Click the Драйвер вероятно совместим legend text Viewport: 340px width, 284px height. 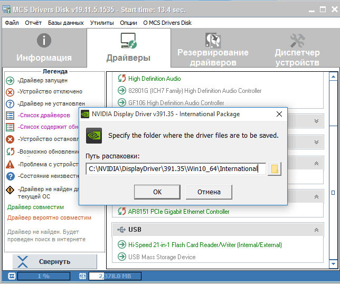pos(49,217)
